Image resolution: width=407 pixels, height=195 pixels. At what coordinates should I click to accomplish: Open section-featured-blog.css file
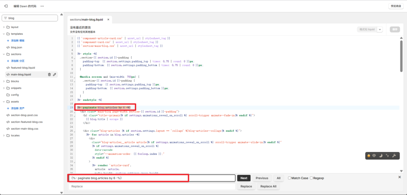[27, 122]
